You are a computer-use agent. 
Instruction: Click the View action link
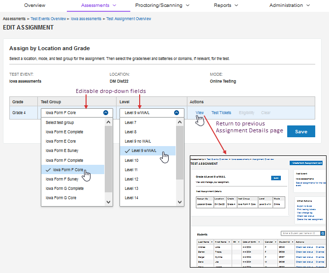click(x=200, y=113)
